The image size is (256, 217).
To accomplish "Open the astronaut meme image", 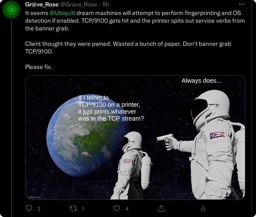I will tap(135, 137).
